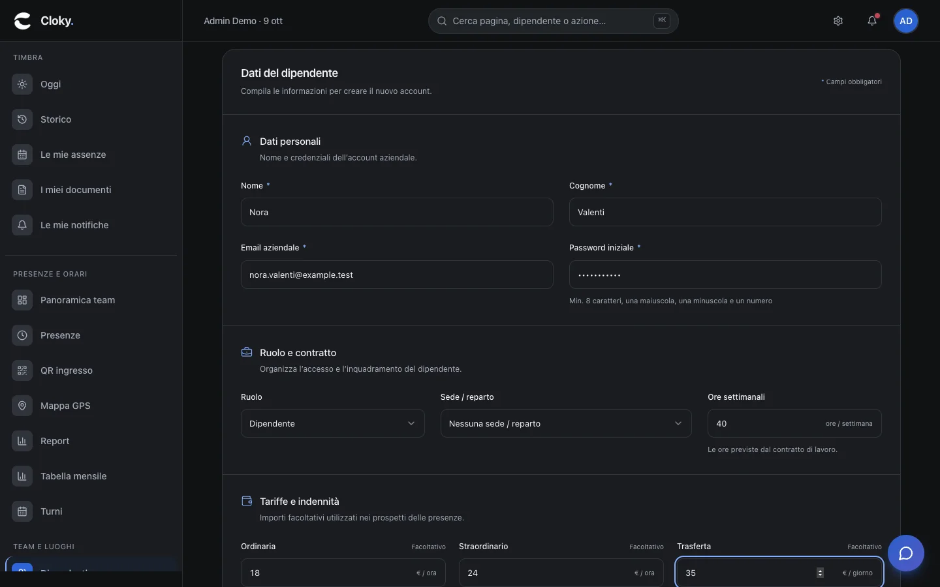
Task: Focus the Email aziendale field
Action: pyautogui.click(x=397, y=275)
